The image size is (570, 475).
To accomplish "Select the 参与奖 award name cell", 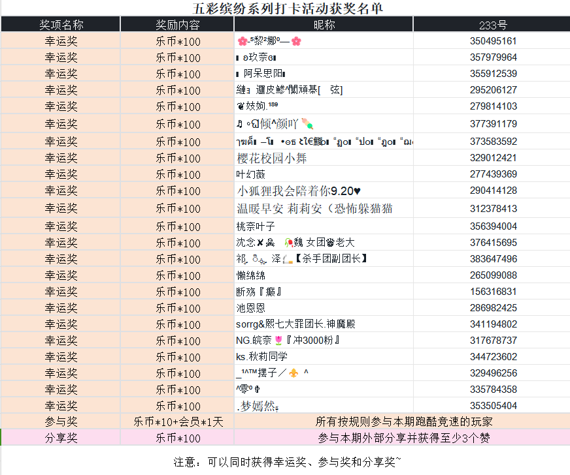I will click(61, 422).
